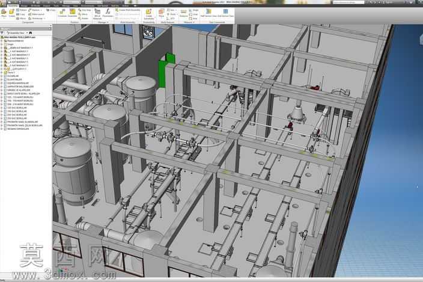The height and width of the screenshot is (282, 423).
Task: Select 250 SAC BORULAR folder
Action: pos(16,118)
